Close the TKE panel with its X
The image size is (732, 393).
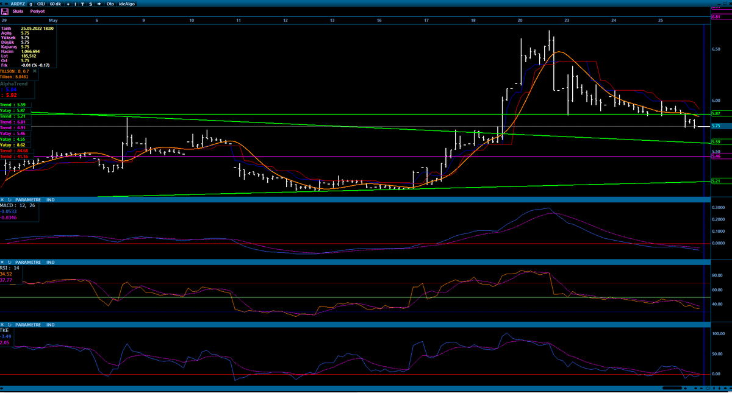(x=2, y=325)
